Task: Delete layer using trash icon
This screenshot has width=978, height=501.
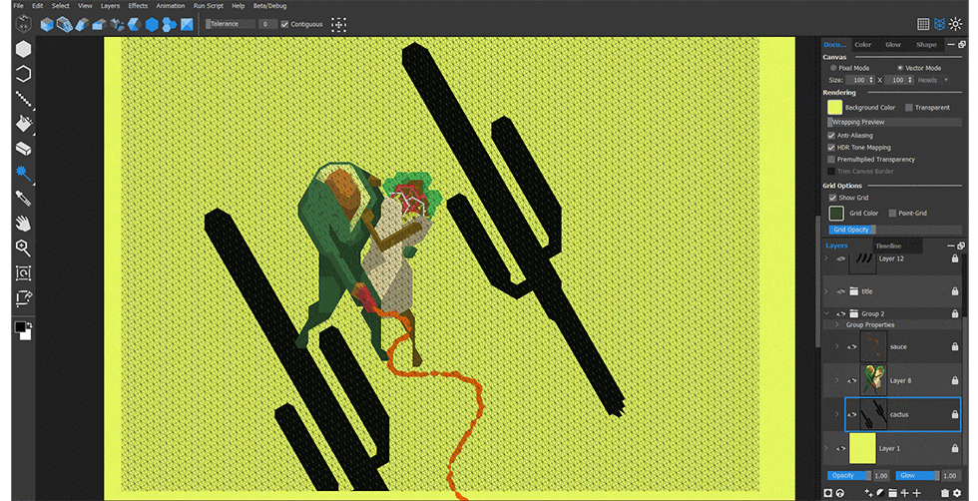Action: coord(944,493)
